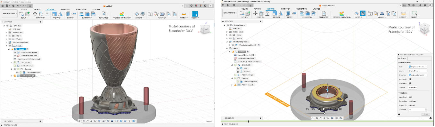Click the Modify lattice icon in right window
Image resolution: width=435 pixels, height=127 pixels.
click(288, 13)
